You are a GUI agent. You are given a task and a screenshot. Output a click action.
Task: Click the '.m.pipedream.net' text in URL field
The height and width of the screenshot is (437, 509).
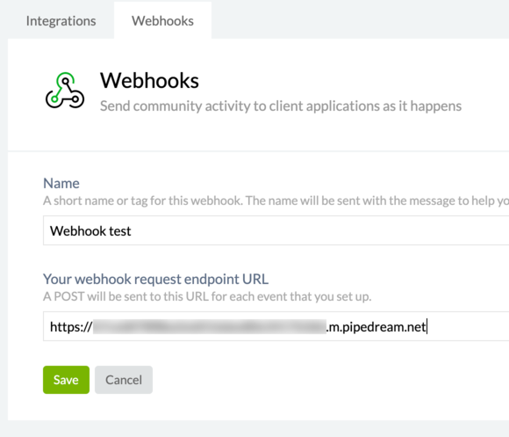(376, 327)
